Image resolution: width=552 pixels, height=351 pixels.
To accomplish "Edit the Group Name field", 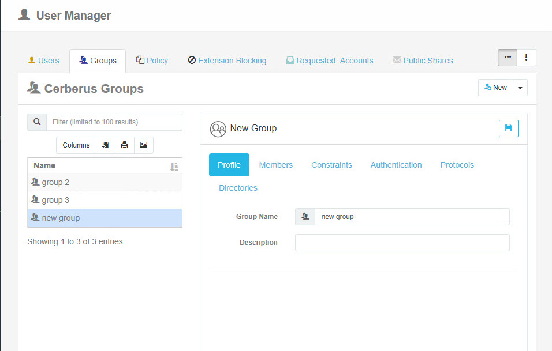I will click(x=412, y=217).
